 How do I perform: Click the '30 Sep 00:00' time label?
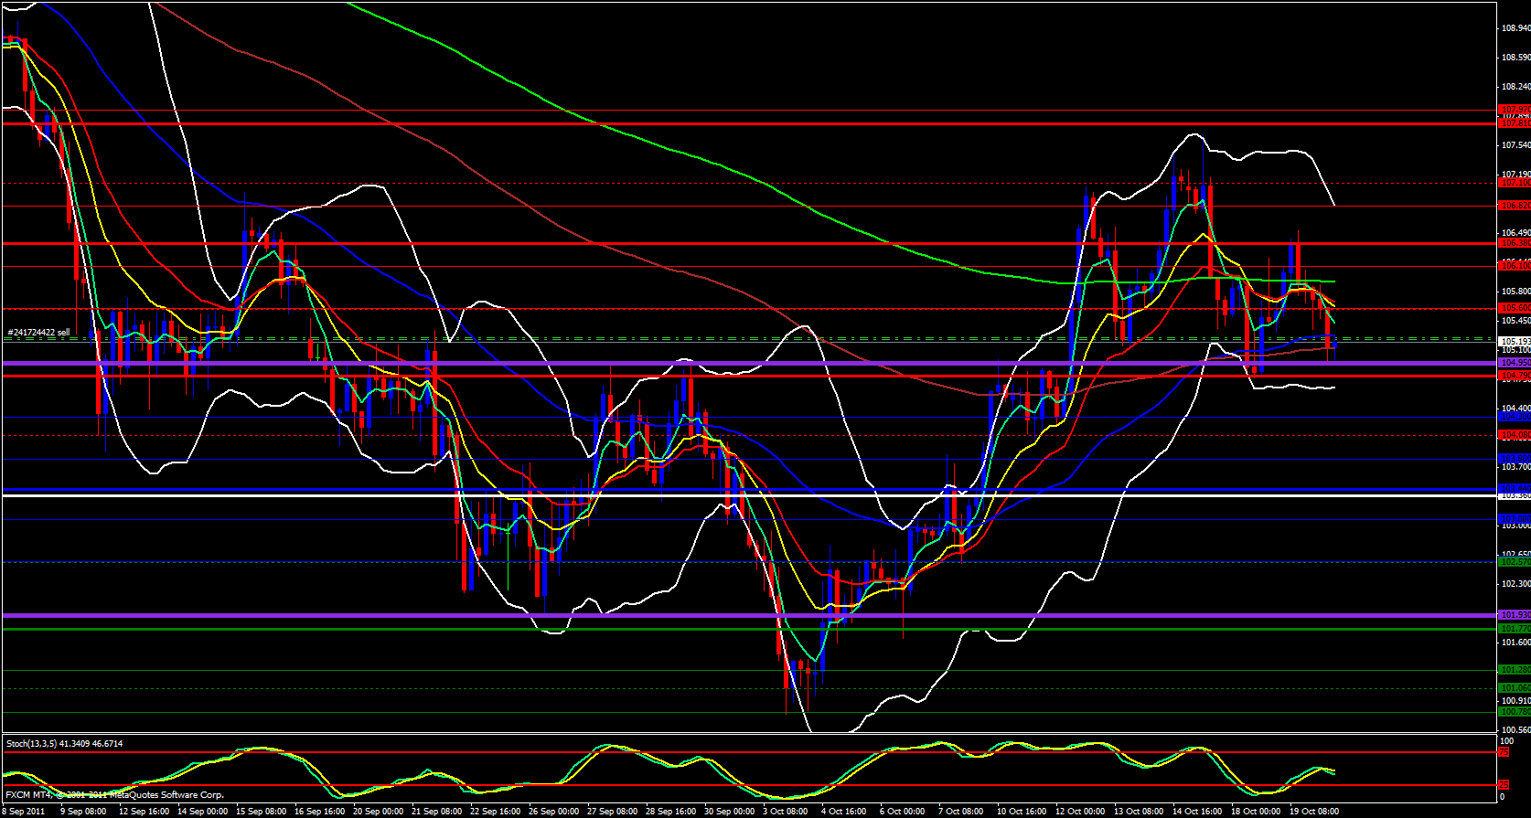[x=730, y=811]
